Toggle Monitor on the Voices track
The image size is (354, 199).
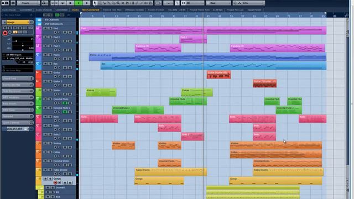(x=59, y=94)
